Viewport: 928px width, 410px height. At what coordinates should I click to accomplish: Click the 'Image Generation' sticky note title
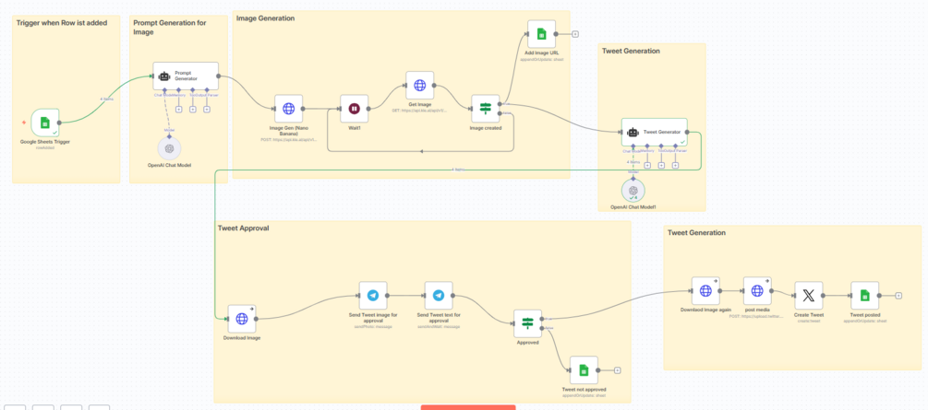point(265,18)
